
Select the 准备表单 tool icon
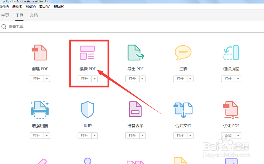(x=135, y=109)
